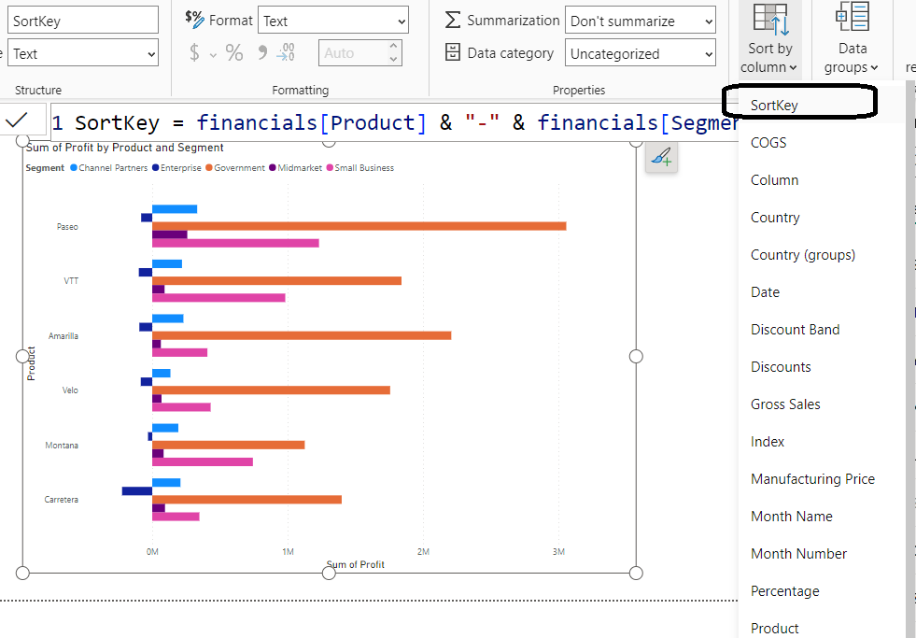Select Column in the sort list
916x638 pixels.
coord(821,180)
